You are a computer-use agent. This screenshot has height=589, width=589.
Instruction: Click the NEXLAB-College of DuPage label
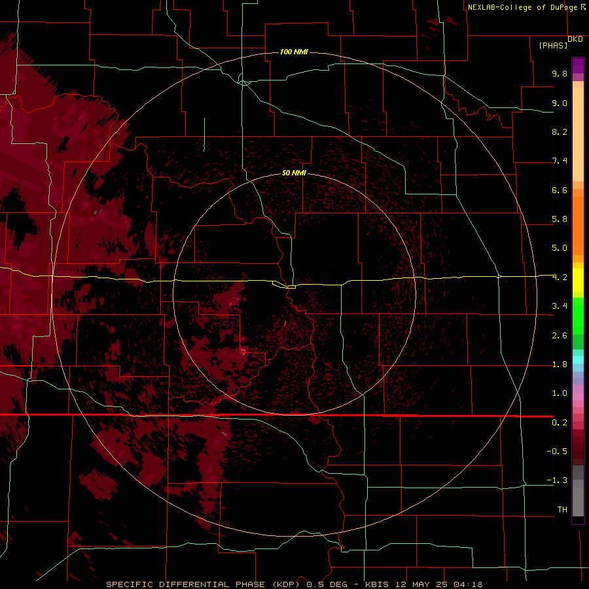point(522,7)
